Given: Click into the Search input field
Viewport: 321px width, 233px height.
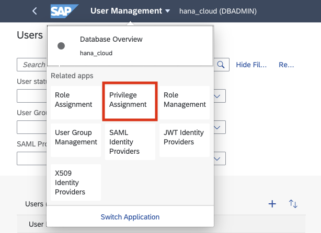Looking at the screenshot, I should tap(32, 65).
